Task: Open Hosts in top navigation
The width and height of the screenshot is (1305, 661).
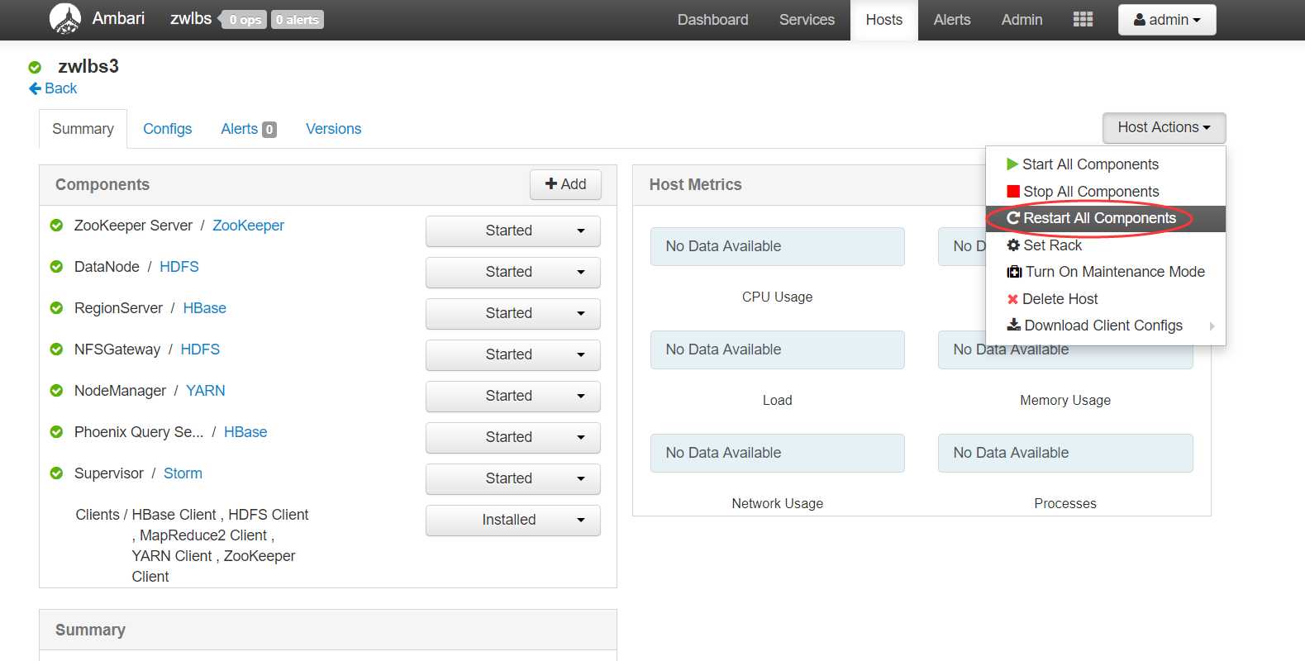Action: 884,20
